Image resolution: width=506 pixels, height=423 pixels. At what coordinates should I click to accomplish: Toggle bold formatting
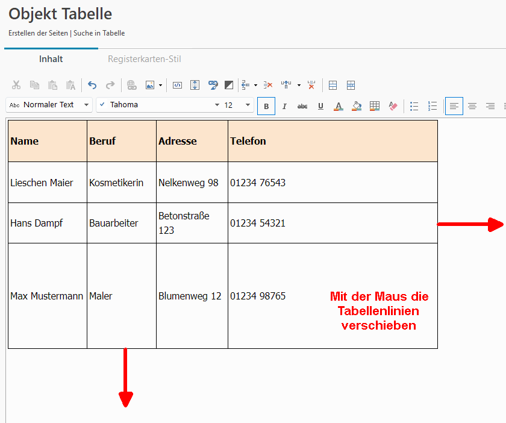tap(266, 106)
